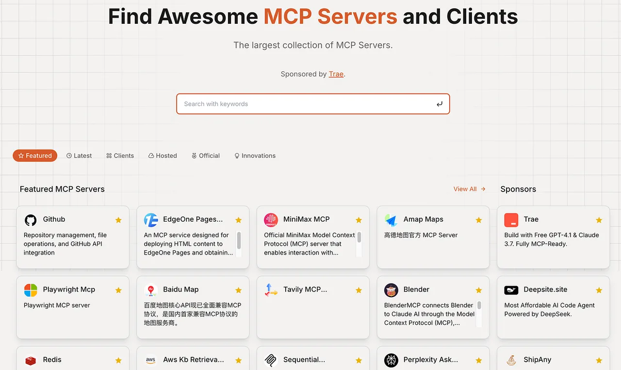Open the Deepsite.site sponsor title
This screenshot has height=370, width=621.
click(545, 290)
